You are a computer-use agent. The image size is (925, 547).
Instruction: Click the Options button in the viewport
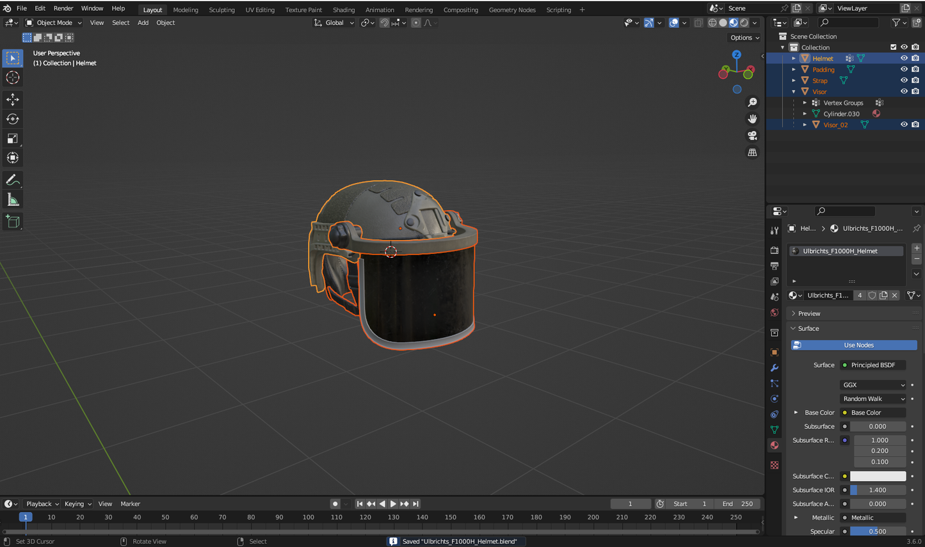pos(744,37)
